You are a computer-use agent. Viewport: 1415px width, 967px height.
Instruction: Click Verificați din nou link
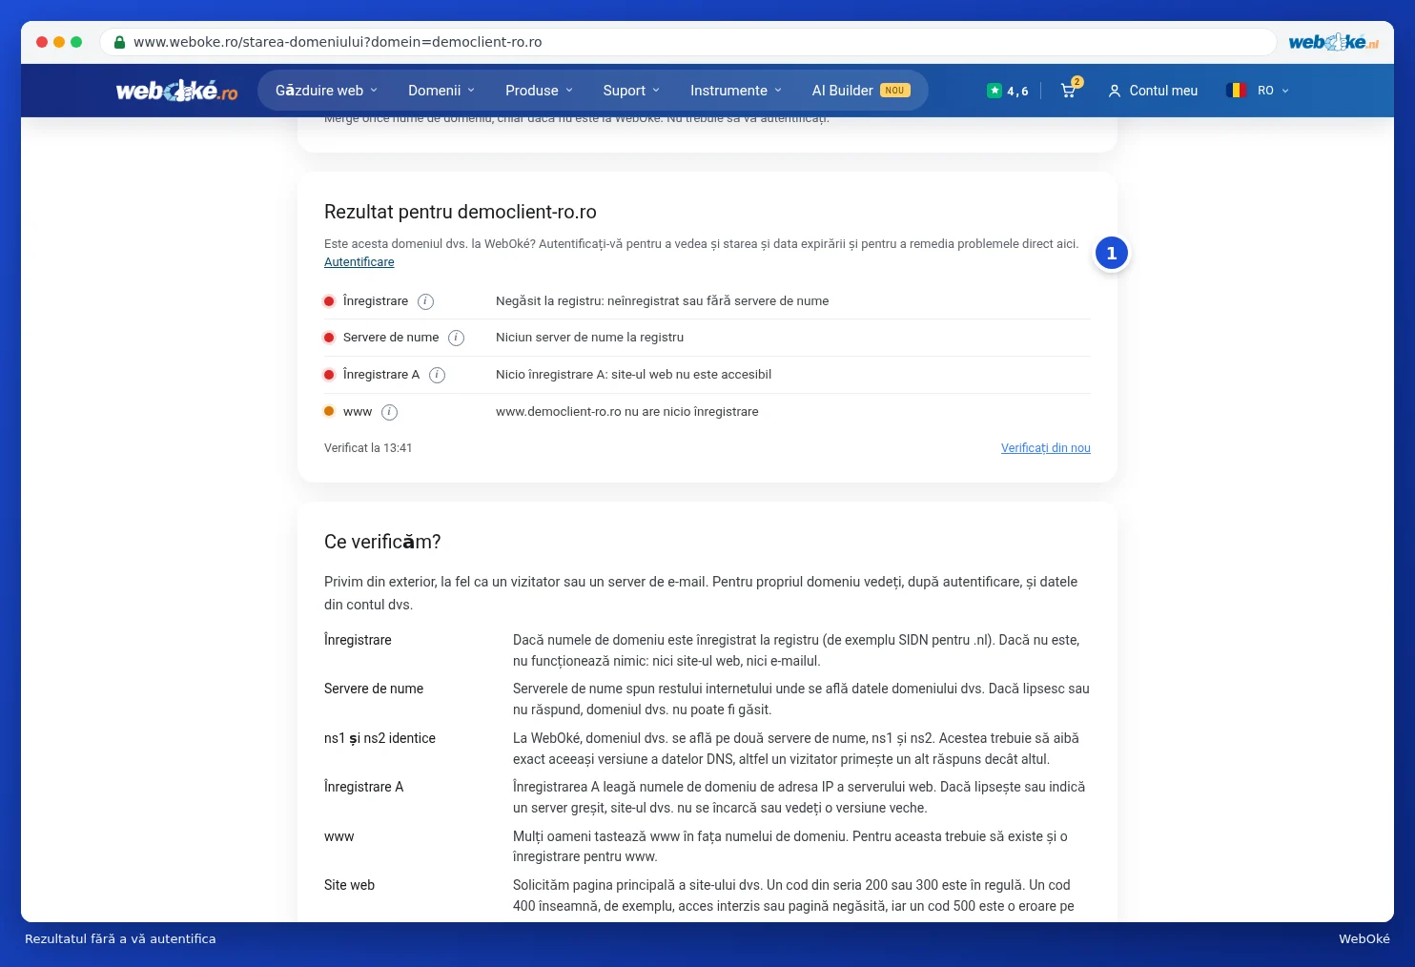(1046, 448)
